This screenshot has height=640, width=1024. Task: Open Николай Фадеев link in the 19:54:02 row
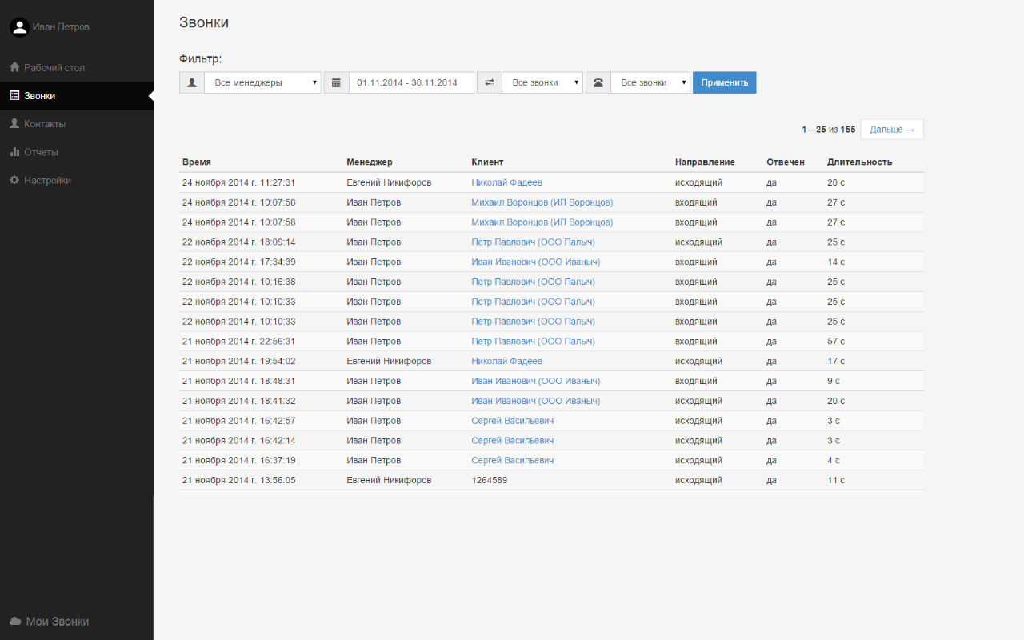506,361
